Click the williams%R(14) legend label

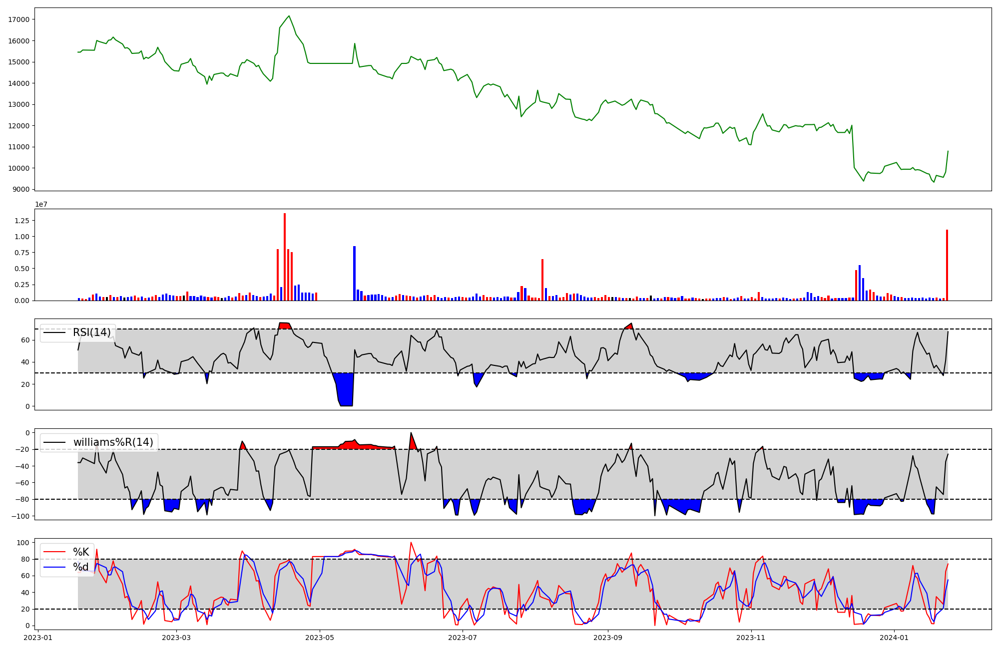click(113, 442)
